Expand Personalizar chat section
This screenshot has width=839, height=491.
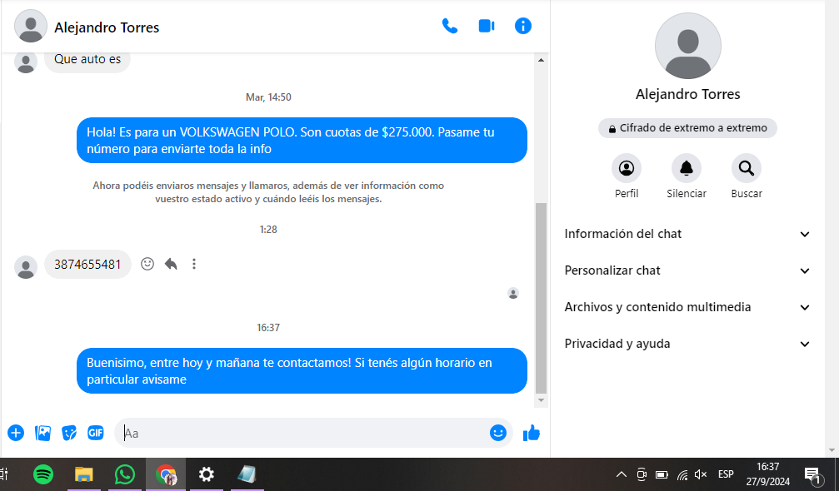687,270
